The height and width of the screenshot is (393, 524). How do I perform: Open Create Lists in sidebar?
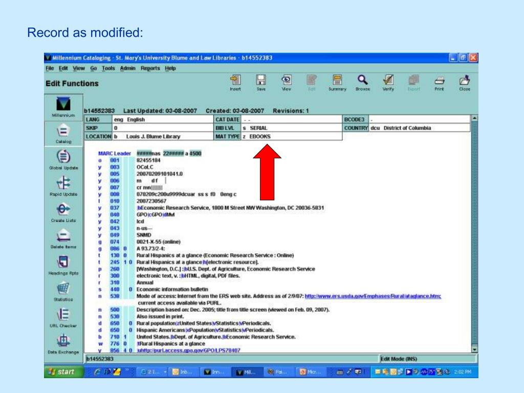coord(63,212)
